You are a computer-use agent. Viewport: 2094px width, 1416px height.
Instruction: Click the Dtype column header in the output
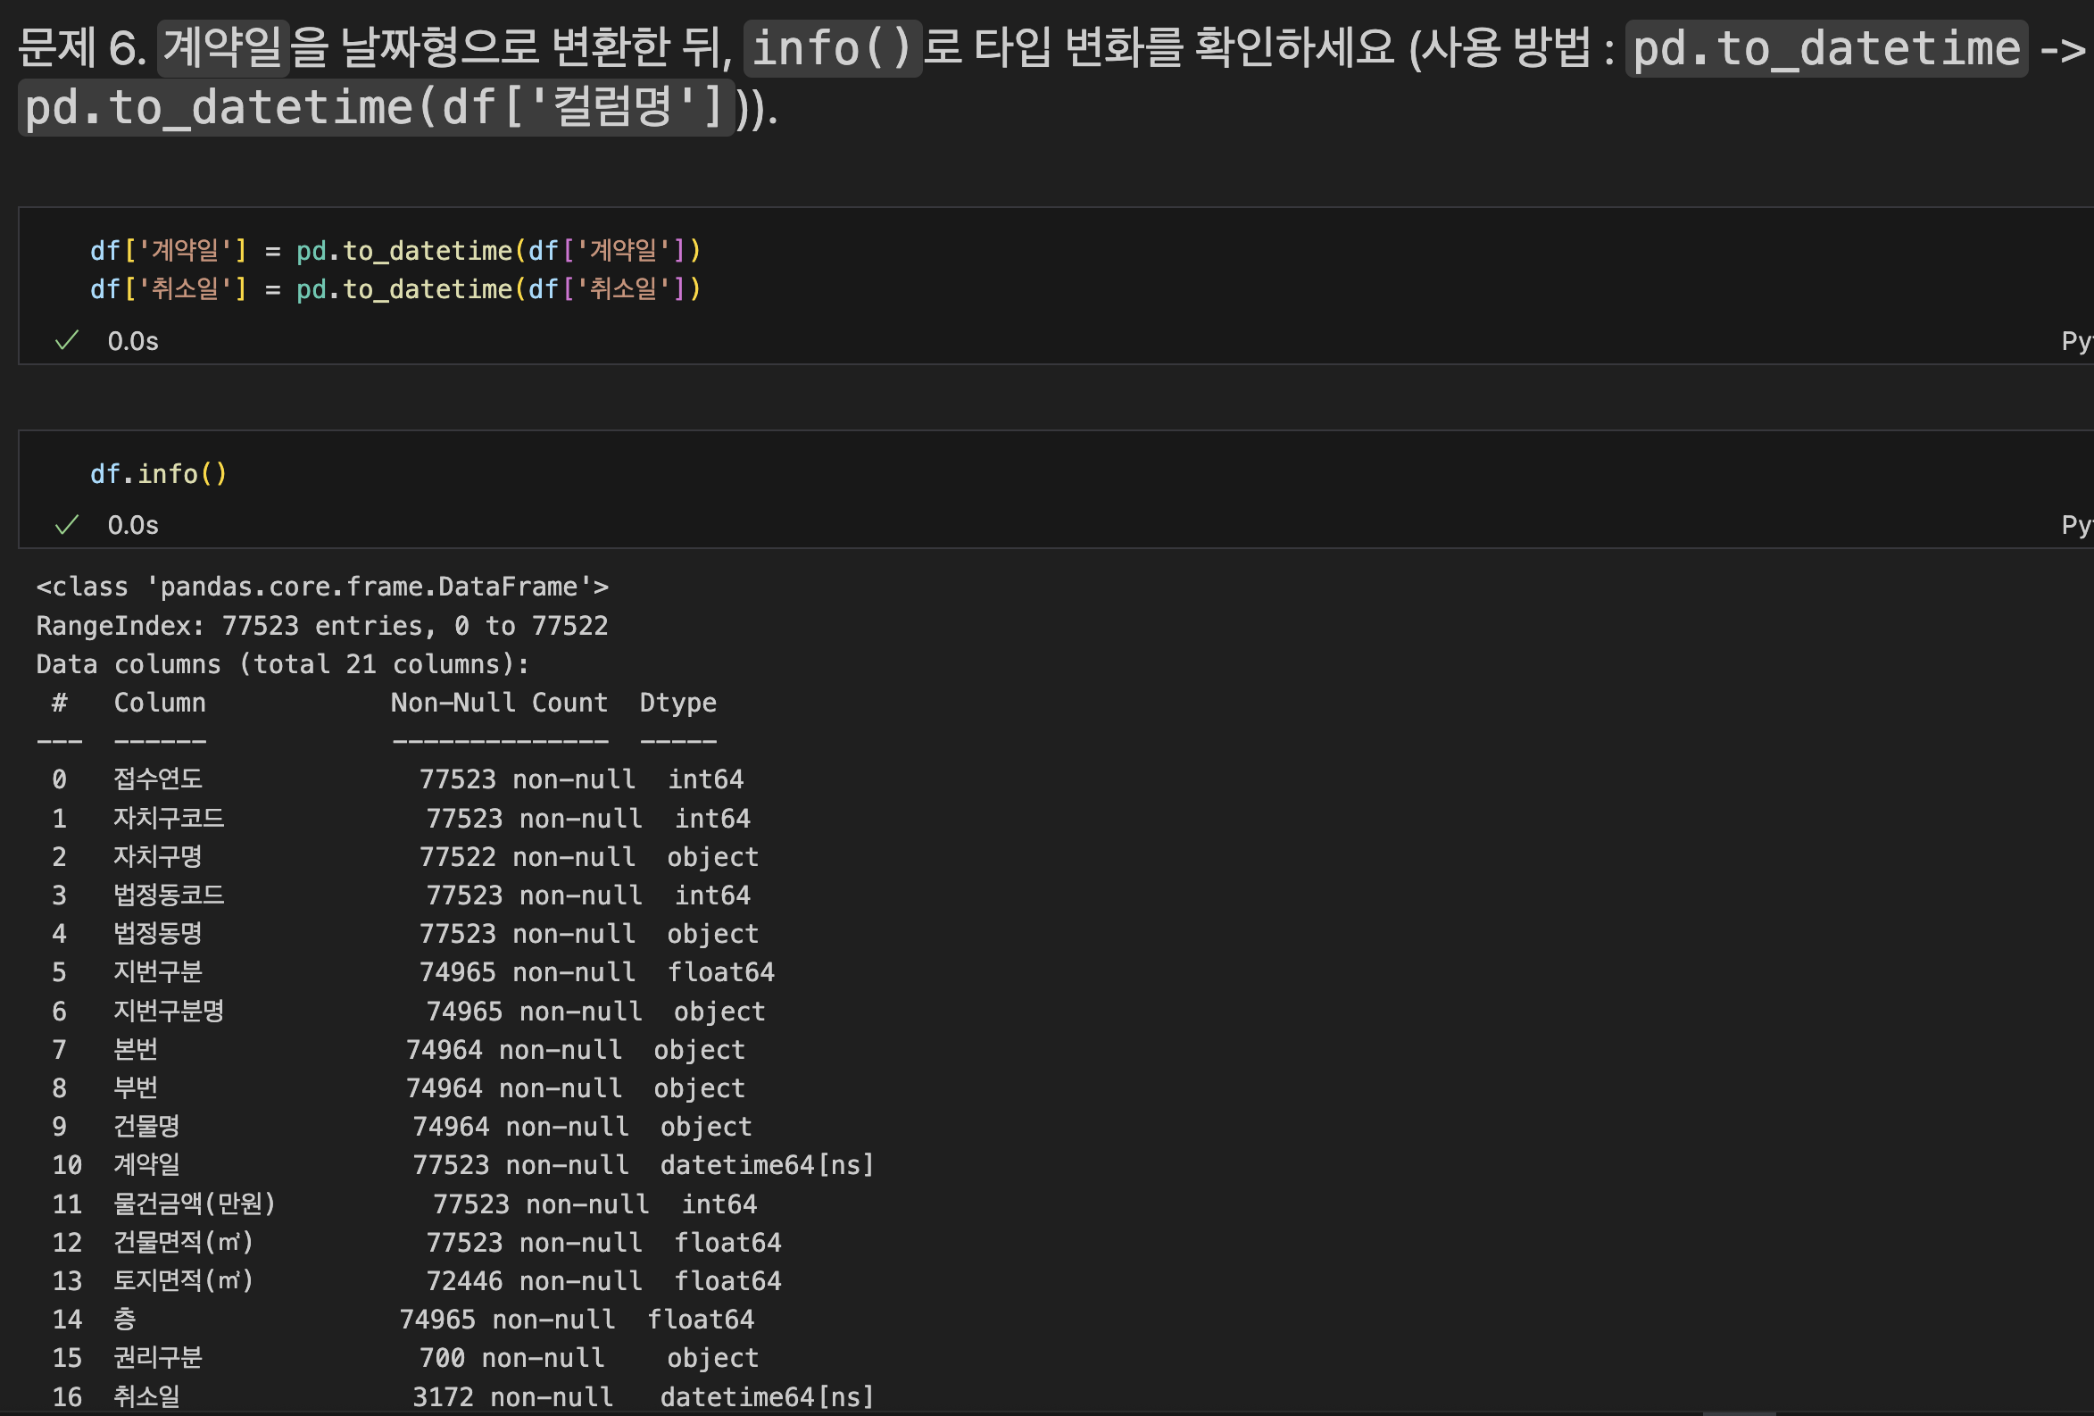tap(677, 703)
